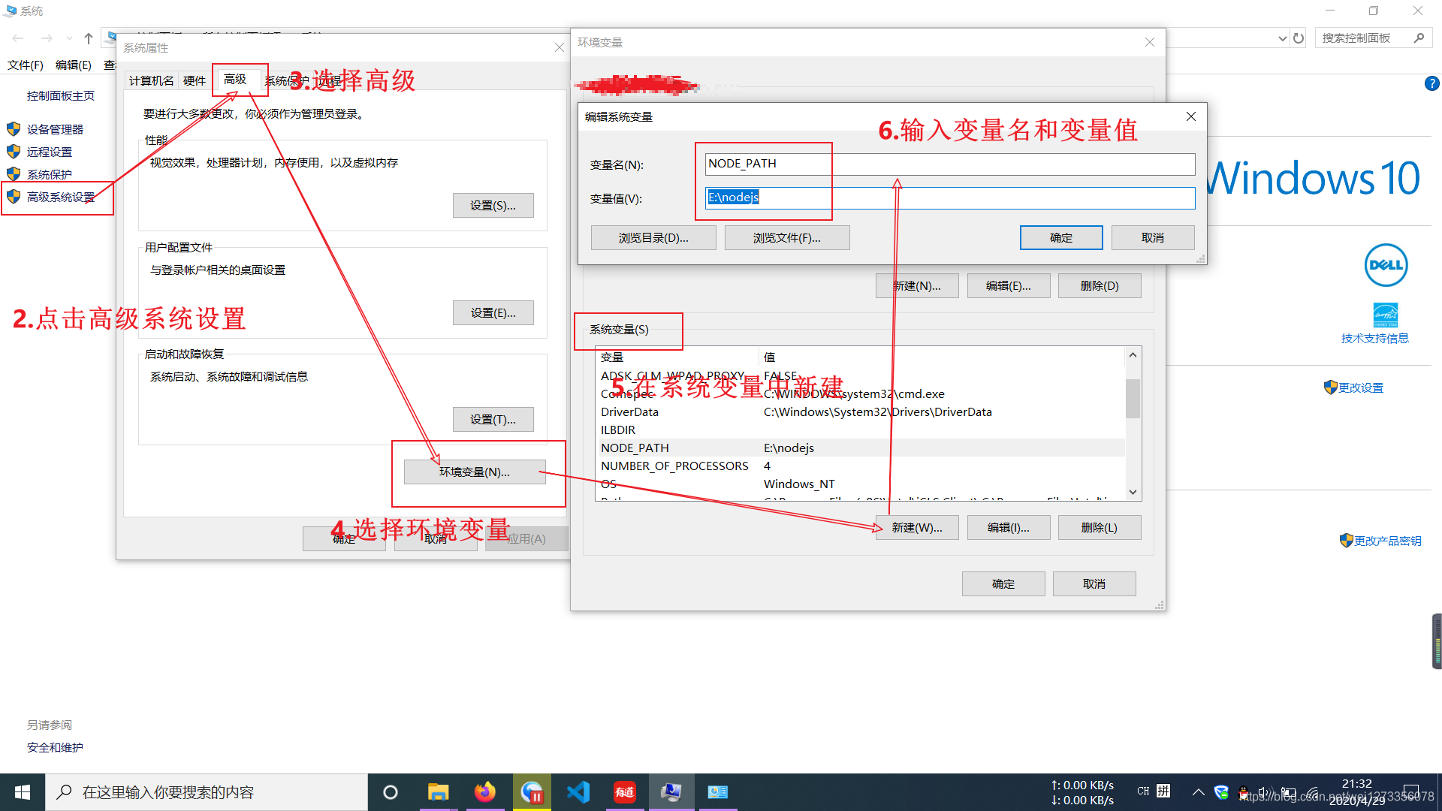Click 新建(N)... for user variables
Viewport: 1442px width, 811px height.
[917, 285]
